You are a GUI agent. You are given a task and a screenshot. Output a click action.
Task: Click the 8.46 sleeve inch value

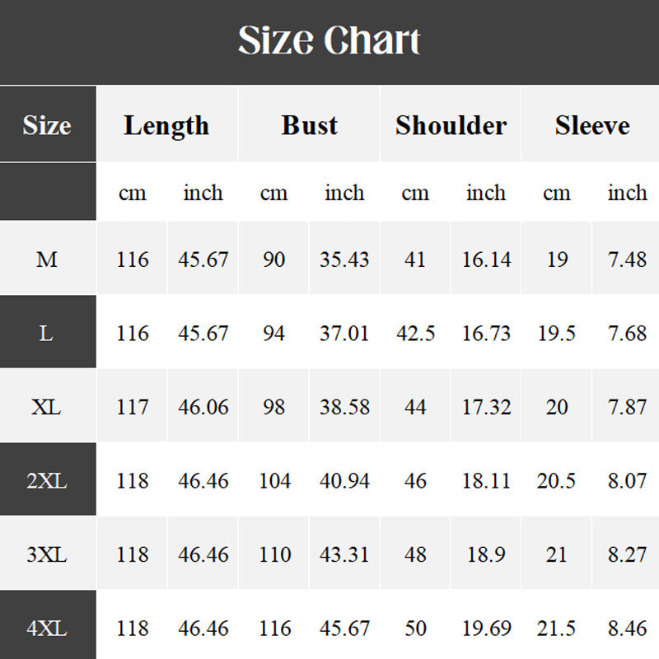coord(627,629)
